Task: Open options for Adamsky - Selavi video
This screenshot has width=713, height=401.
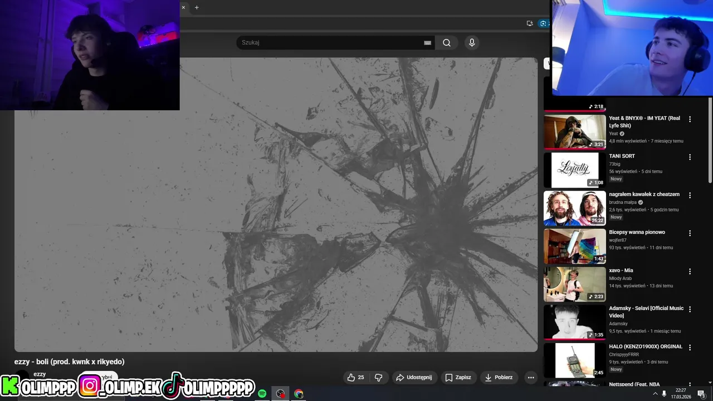Action: point(690,309)
